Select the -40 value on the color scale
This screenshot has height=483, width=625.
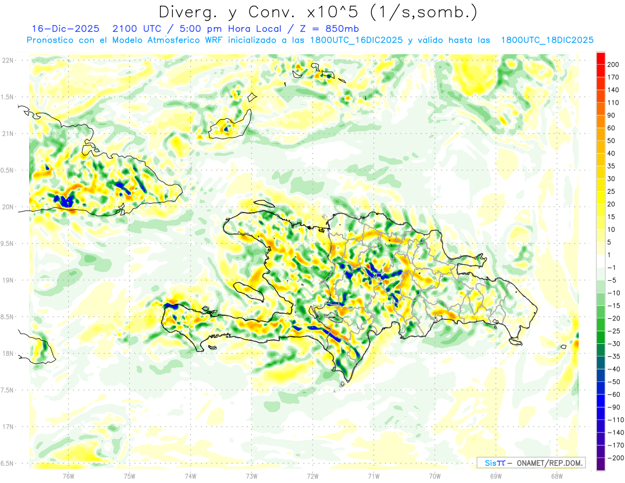click(615, 369)
